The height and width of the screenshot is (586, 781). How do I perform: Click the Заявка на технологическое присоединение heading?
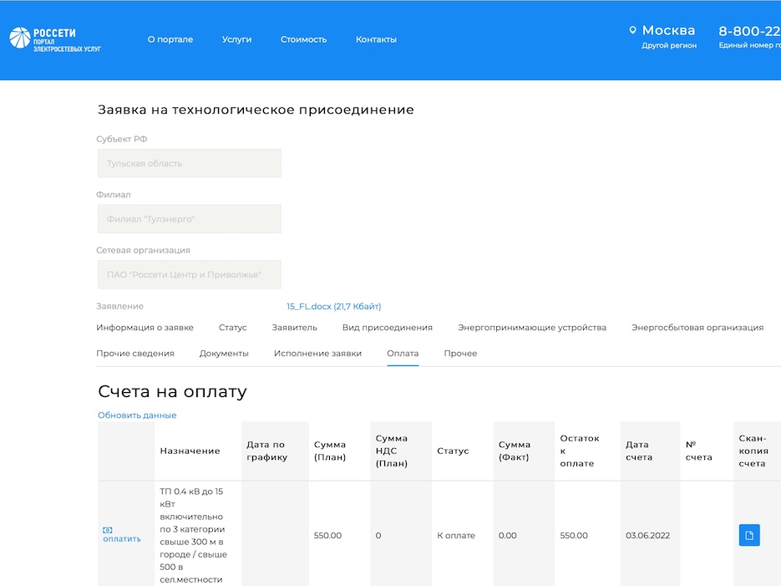click(x=256, y=110)
